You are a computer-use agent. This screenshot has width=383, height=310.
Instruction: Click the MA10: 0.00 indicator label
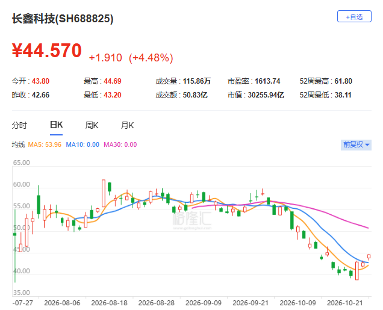83,144
